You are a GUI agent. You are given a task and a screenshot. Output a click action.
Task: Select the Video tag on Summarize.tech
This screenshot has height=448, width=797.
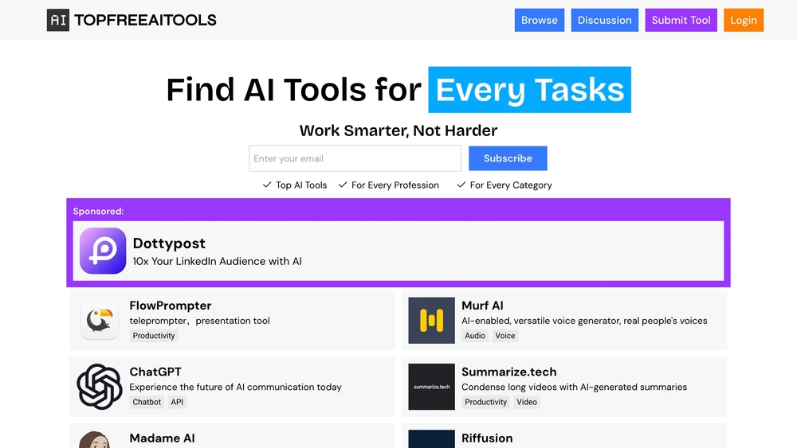click(x=527, y=402)
